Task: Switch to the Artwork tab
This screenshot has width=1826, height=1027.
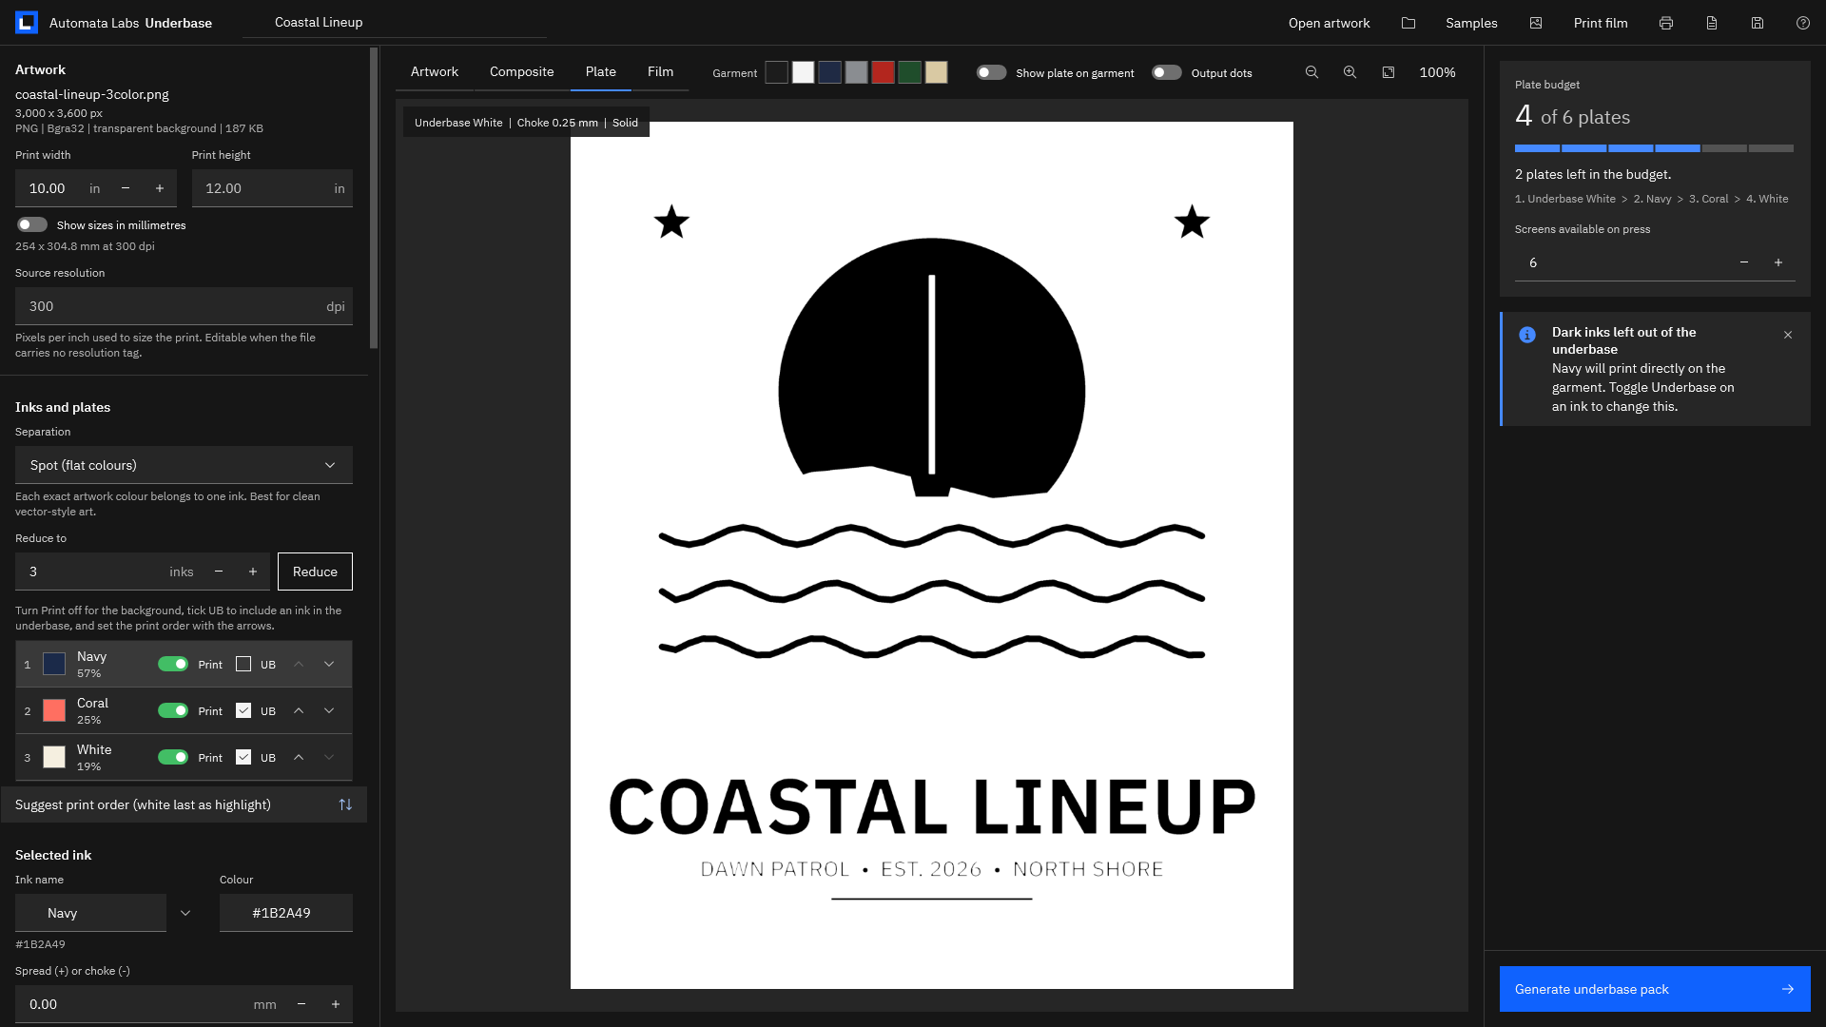Action: (x=435, y=72)
